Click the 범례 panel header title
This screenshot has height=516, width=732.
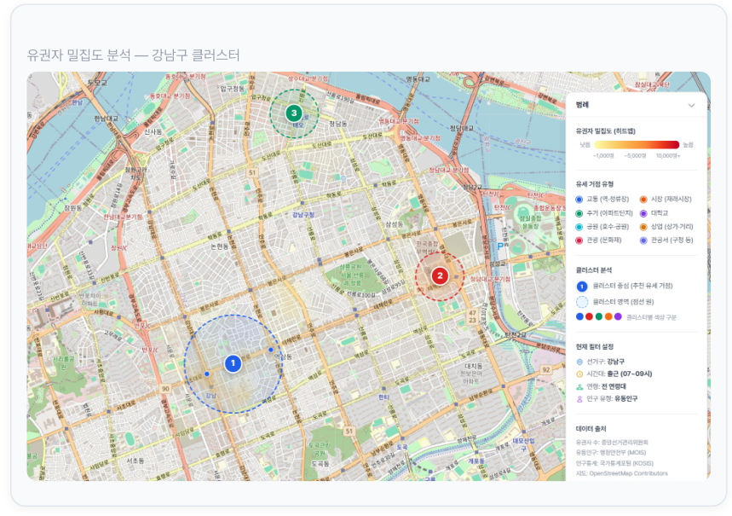coord(583,105)
